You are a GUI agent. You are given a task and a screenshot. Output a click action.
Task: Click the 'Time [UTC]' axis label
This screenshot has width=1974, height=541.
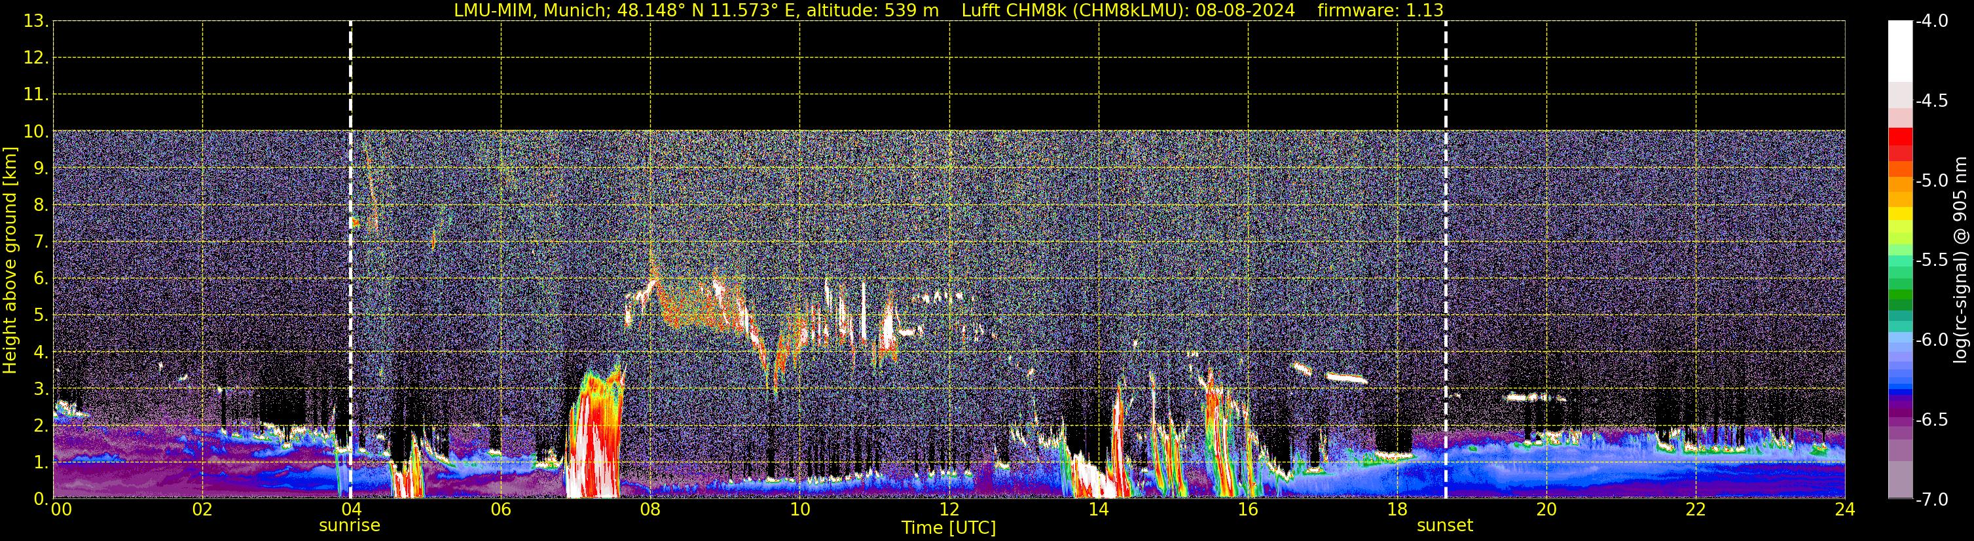[x=949, y=528]
